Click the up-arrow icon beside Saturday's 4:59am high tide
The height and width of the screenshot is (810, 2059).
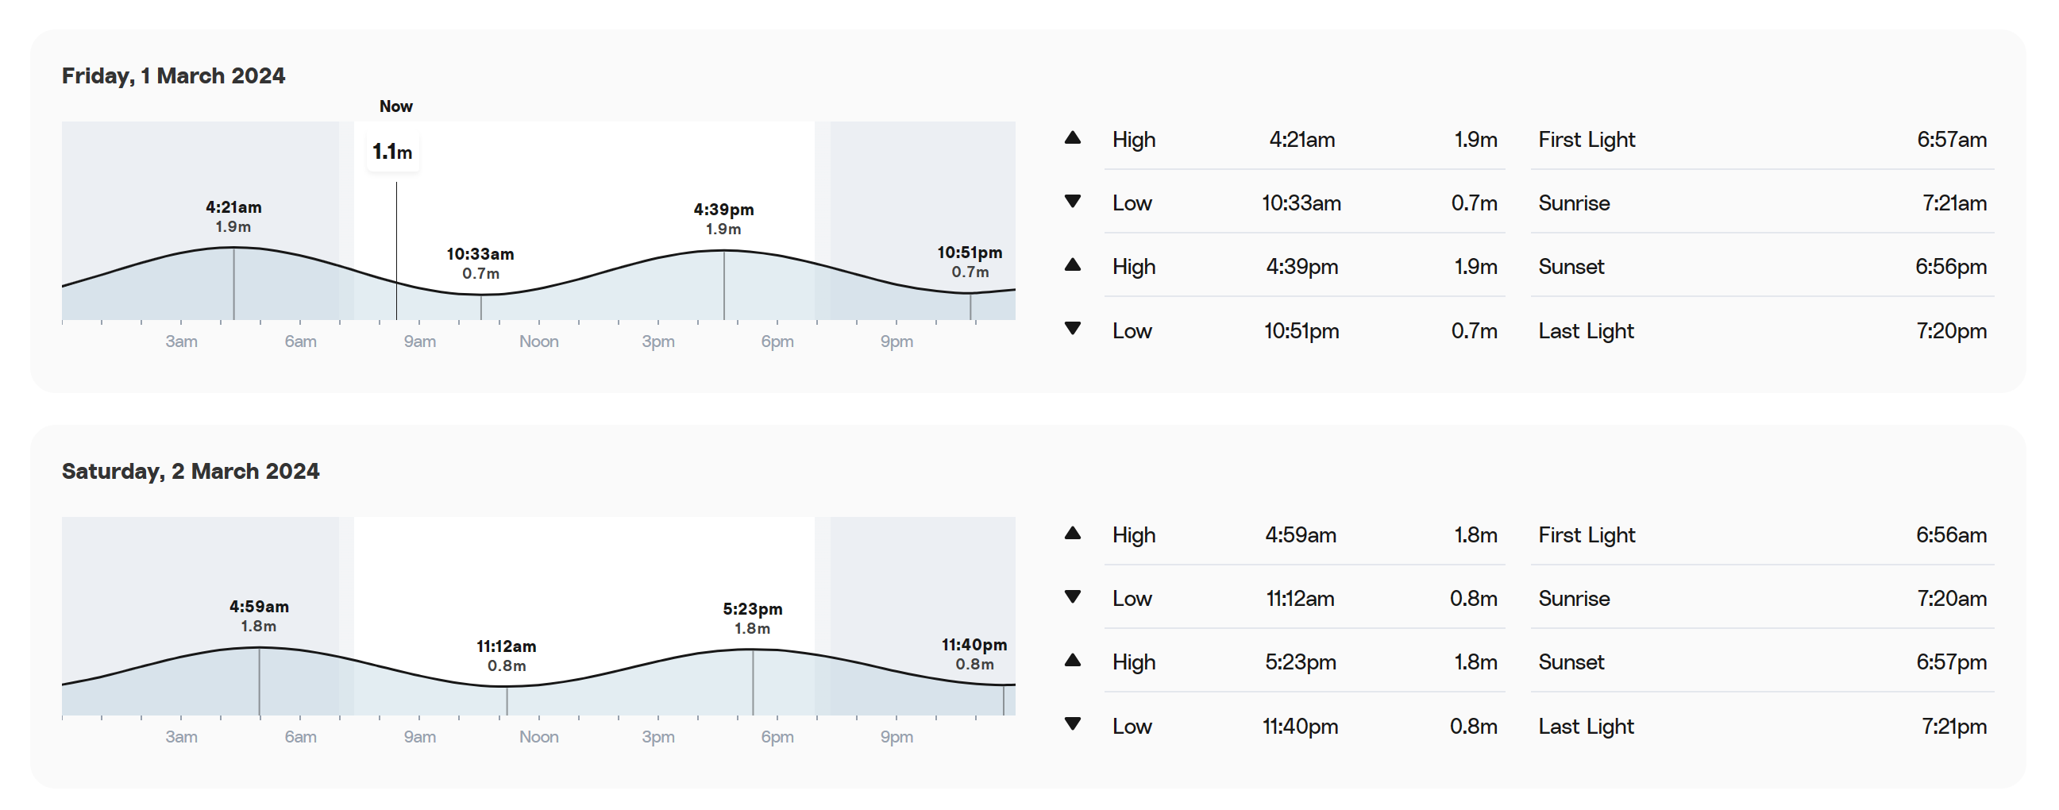click(x=1073, y=534)
